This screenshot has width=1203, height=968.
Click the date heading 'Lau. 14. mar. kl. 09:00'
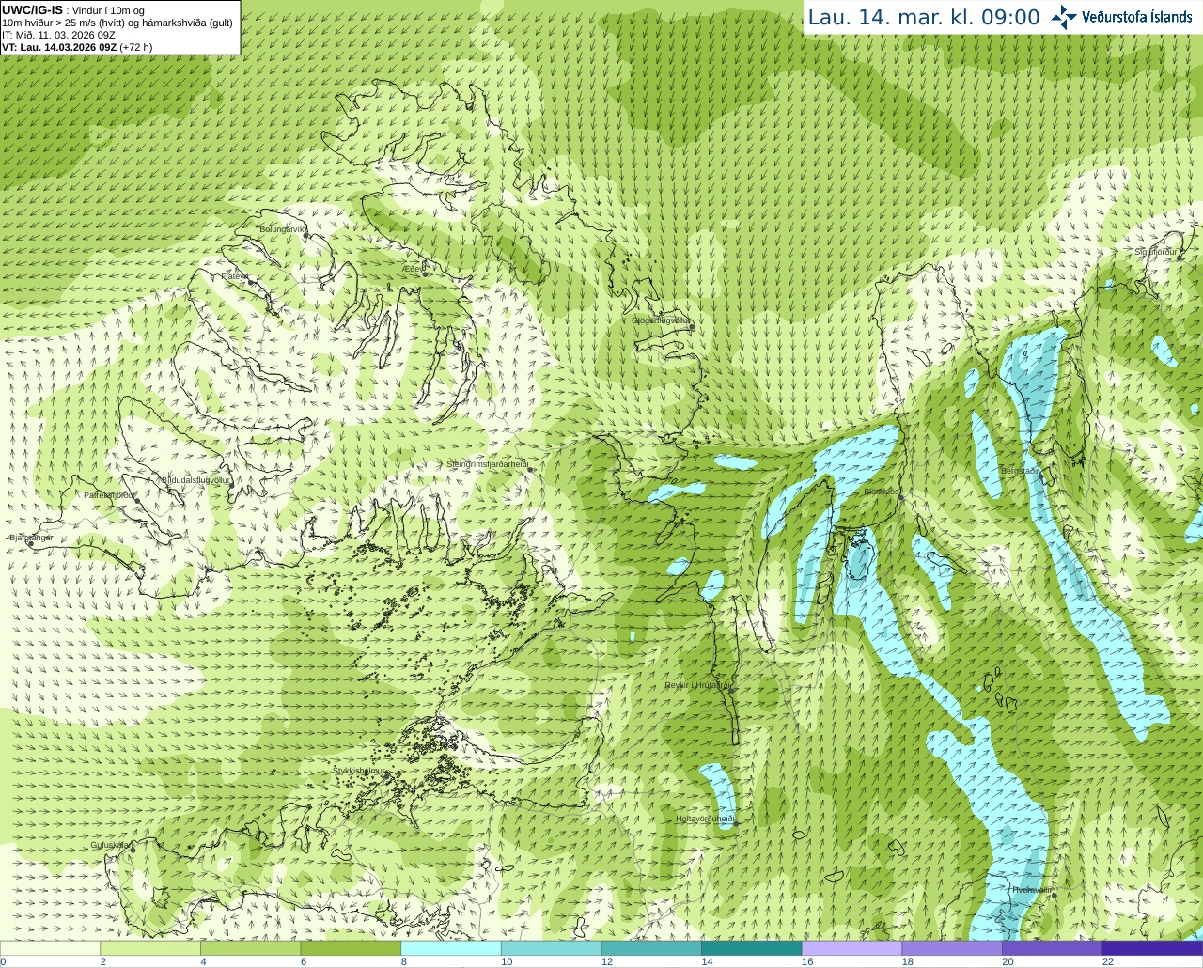click(x=924, y=18)
